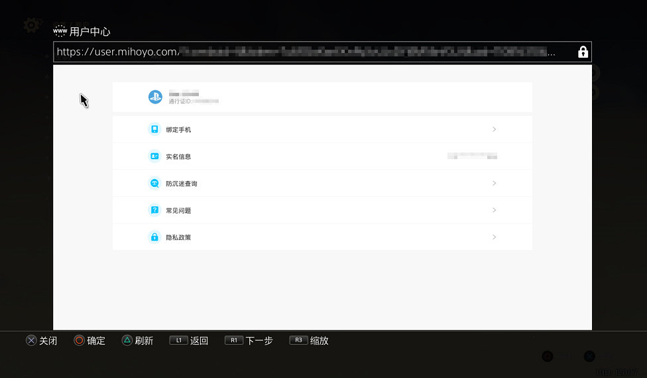Viewport: 647px width, 378px height.
Task: Expand the 常见问题 row chevron
Action: point(494,210)
